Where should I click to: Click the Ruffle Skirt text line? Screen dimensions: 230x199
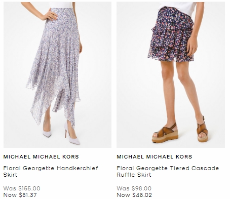coord(134,175)
